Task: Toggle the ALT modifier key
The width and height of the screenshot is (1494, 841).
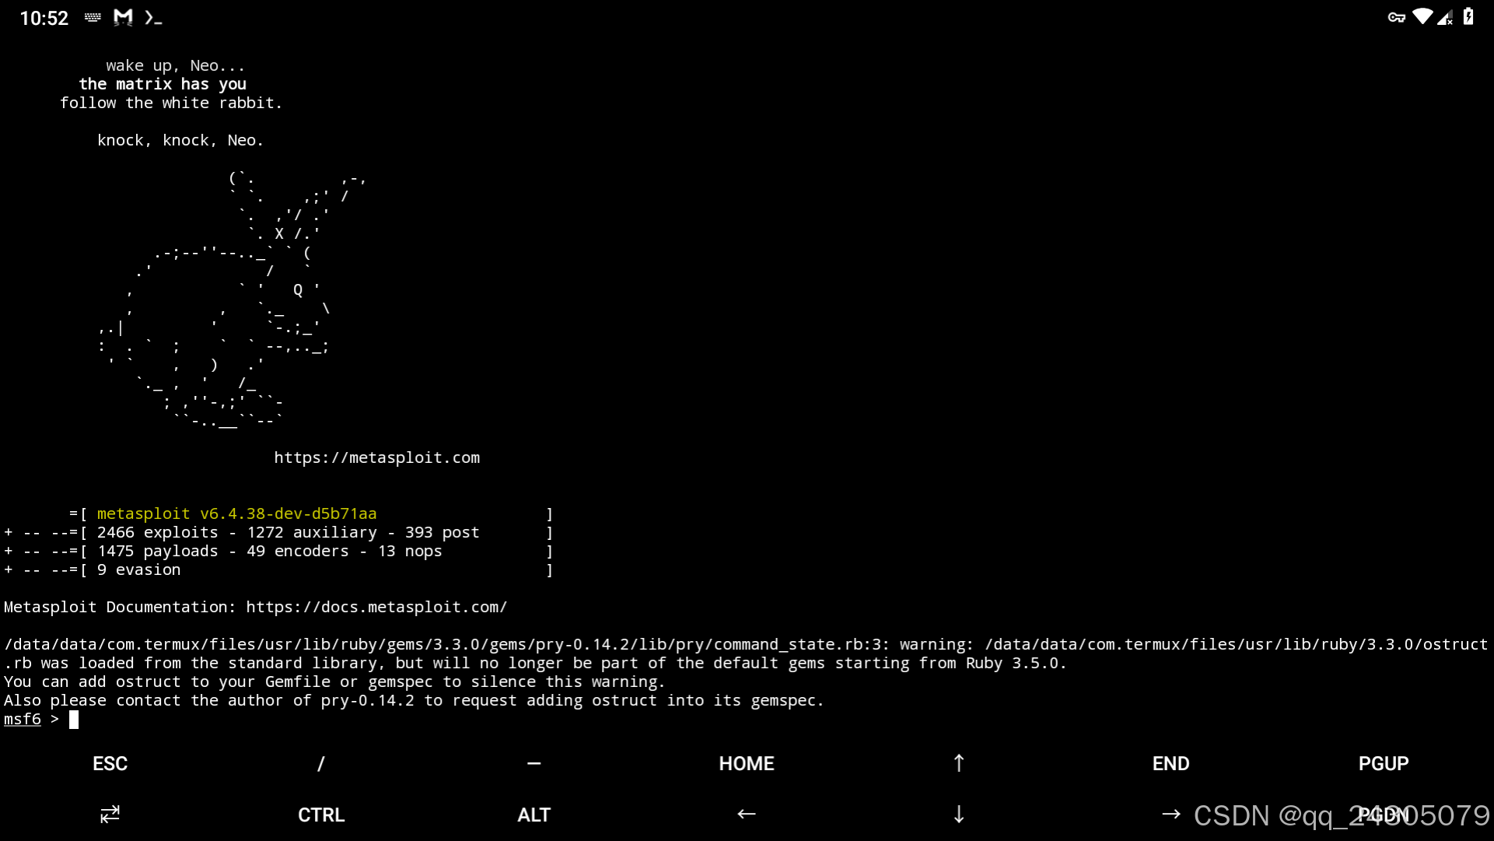Action: point(534,815)
